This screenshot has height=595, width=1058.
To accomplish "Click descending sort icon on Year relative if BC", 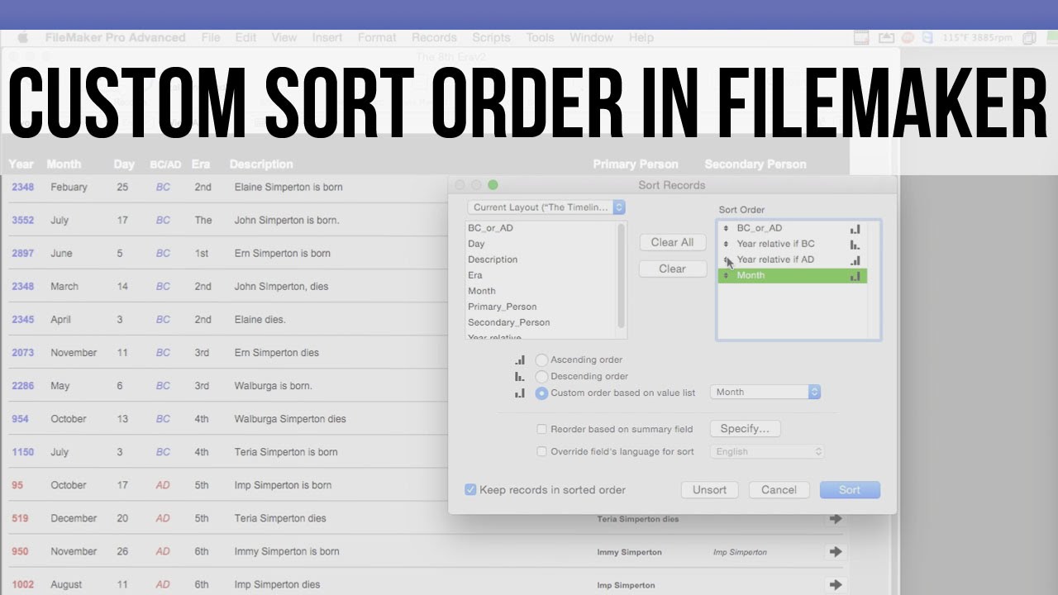I will coord(855,245).
